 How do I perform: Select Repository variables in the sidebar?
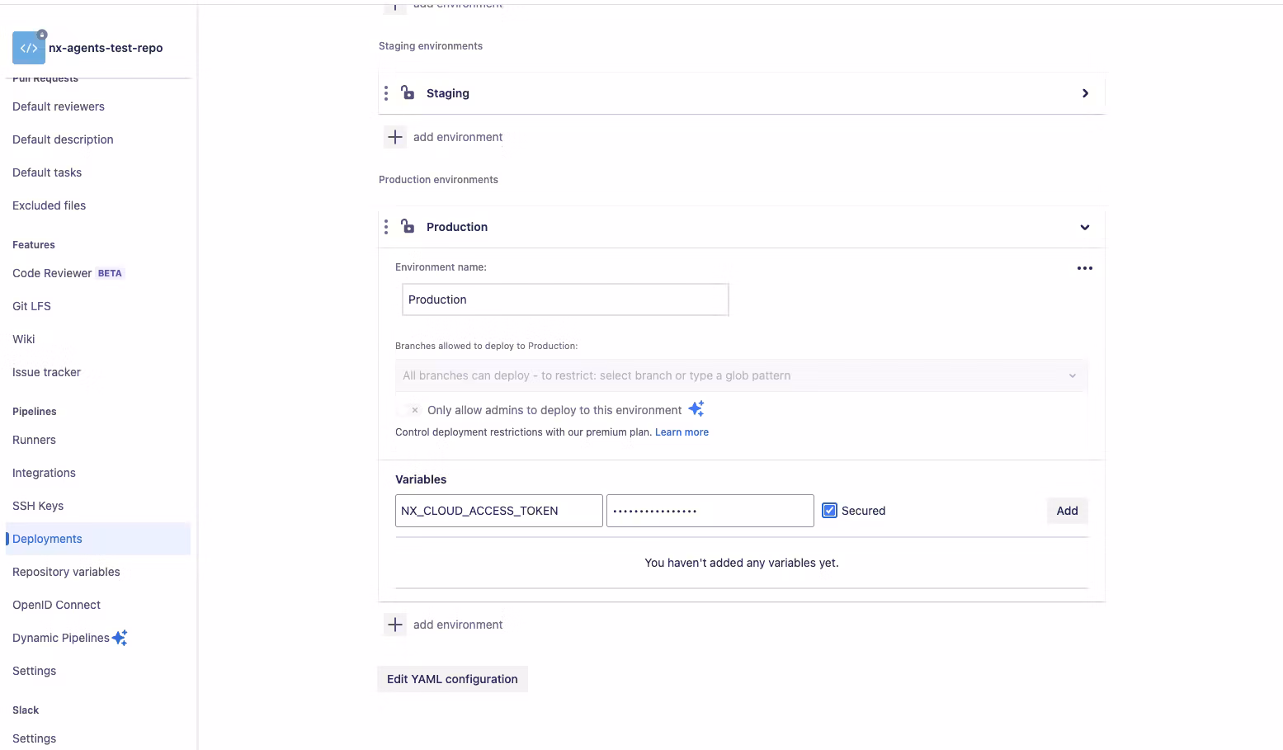click(66, 571)
